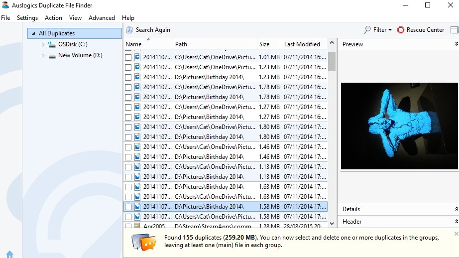Sort by the Path column header
Image resolution: width=459 pixels, height=258 pixels.
[215, 44]
